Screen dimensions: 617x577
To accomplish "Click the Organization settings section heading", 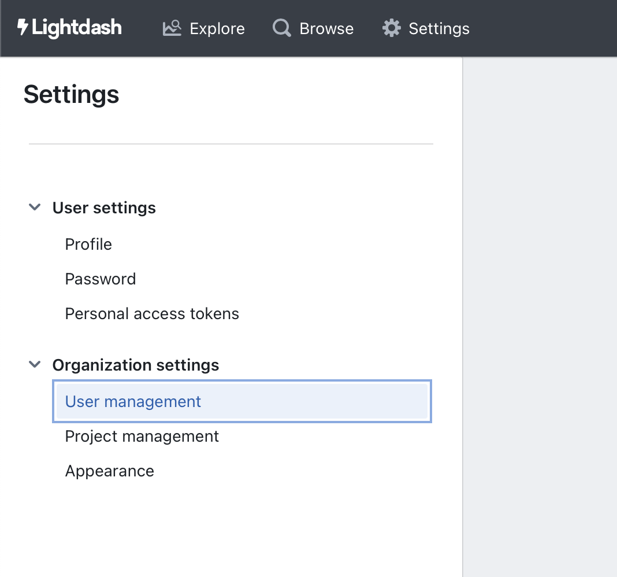I will point(136,364).
